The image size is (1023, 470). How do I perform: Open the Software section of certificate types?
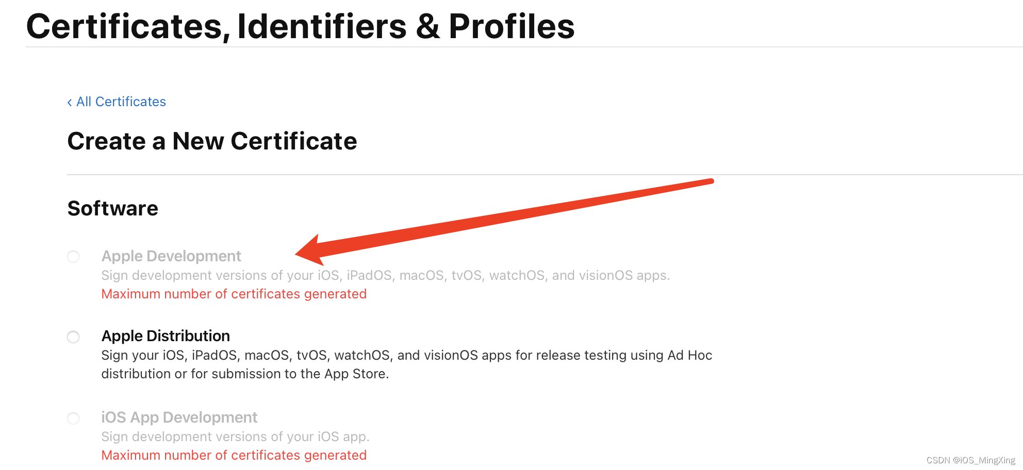point(112,208)
